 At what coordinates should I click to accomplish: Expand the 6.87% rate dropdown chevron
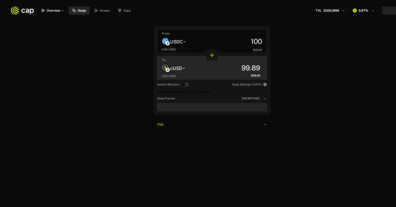coord(373,10)
